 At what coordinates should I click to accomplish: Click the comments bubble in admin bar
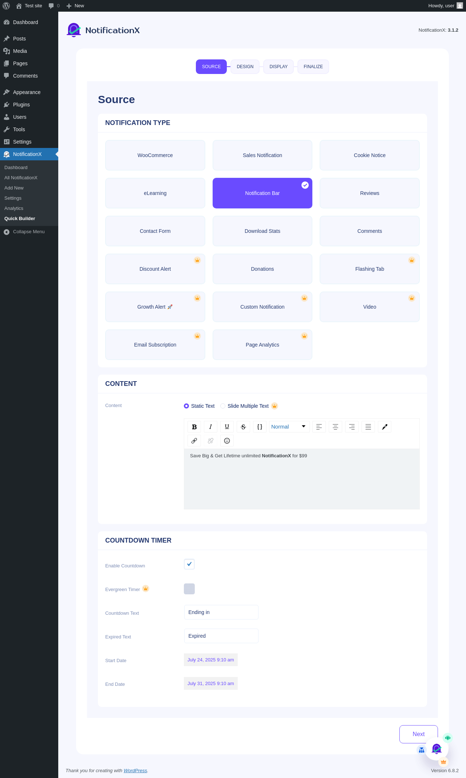point(54,6)
